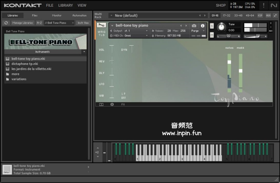Switch to the Files tab

pyautogui.click(x=35, y=15)
